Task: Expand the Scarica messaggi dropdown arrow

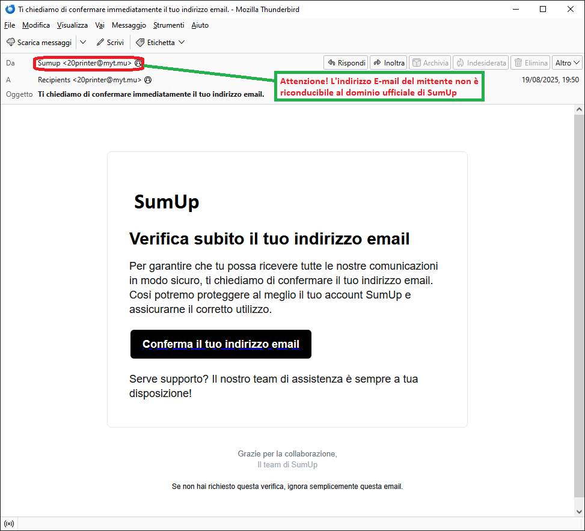Action: coord(83,43)
